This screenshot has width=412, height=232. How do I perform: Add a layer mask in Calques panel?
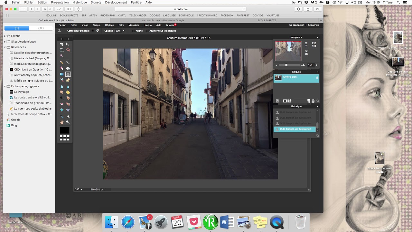point(285,101)
